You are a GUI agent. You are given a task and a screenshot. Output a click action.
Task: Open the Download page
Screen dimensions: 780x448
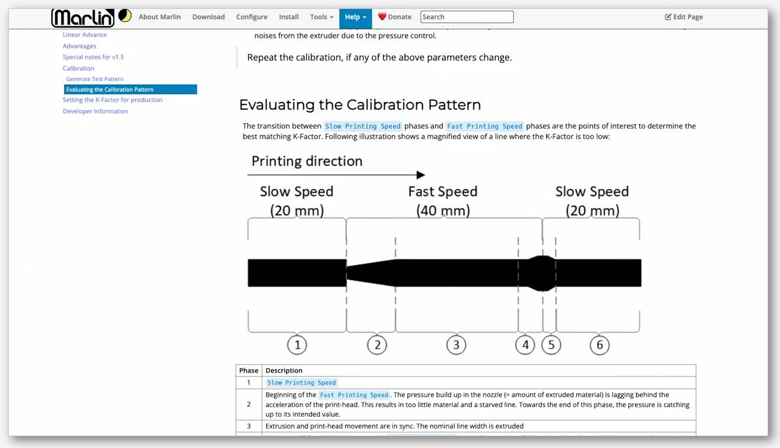coord(209,17)
